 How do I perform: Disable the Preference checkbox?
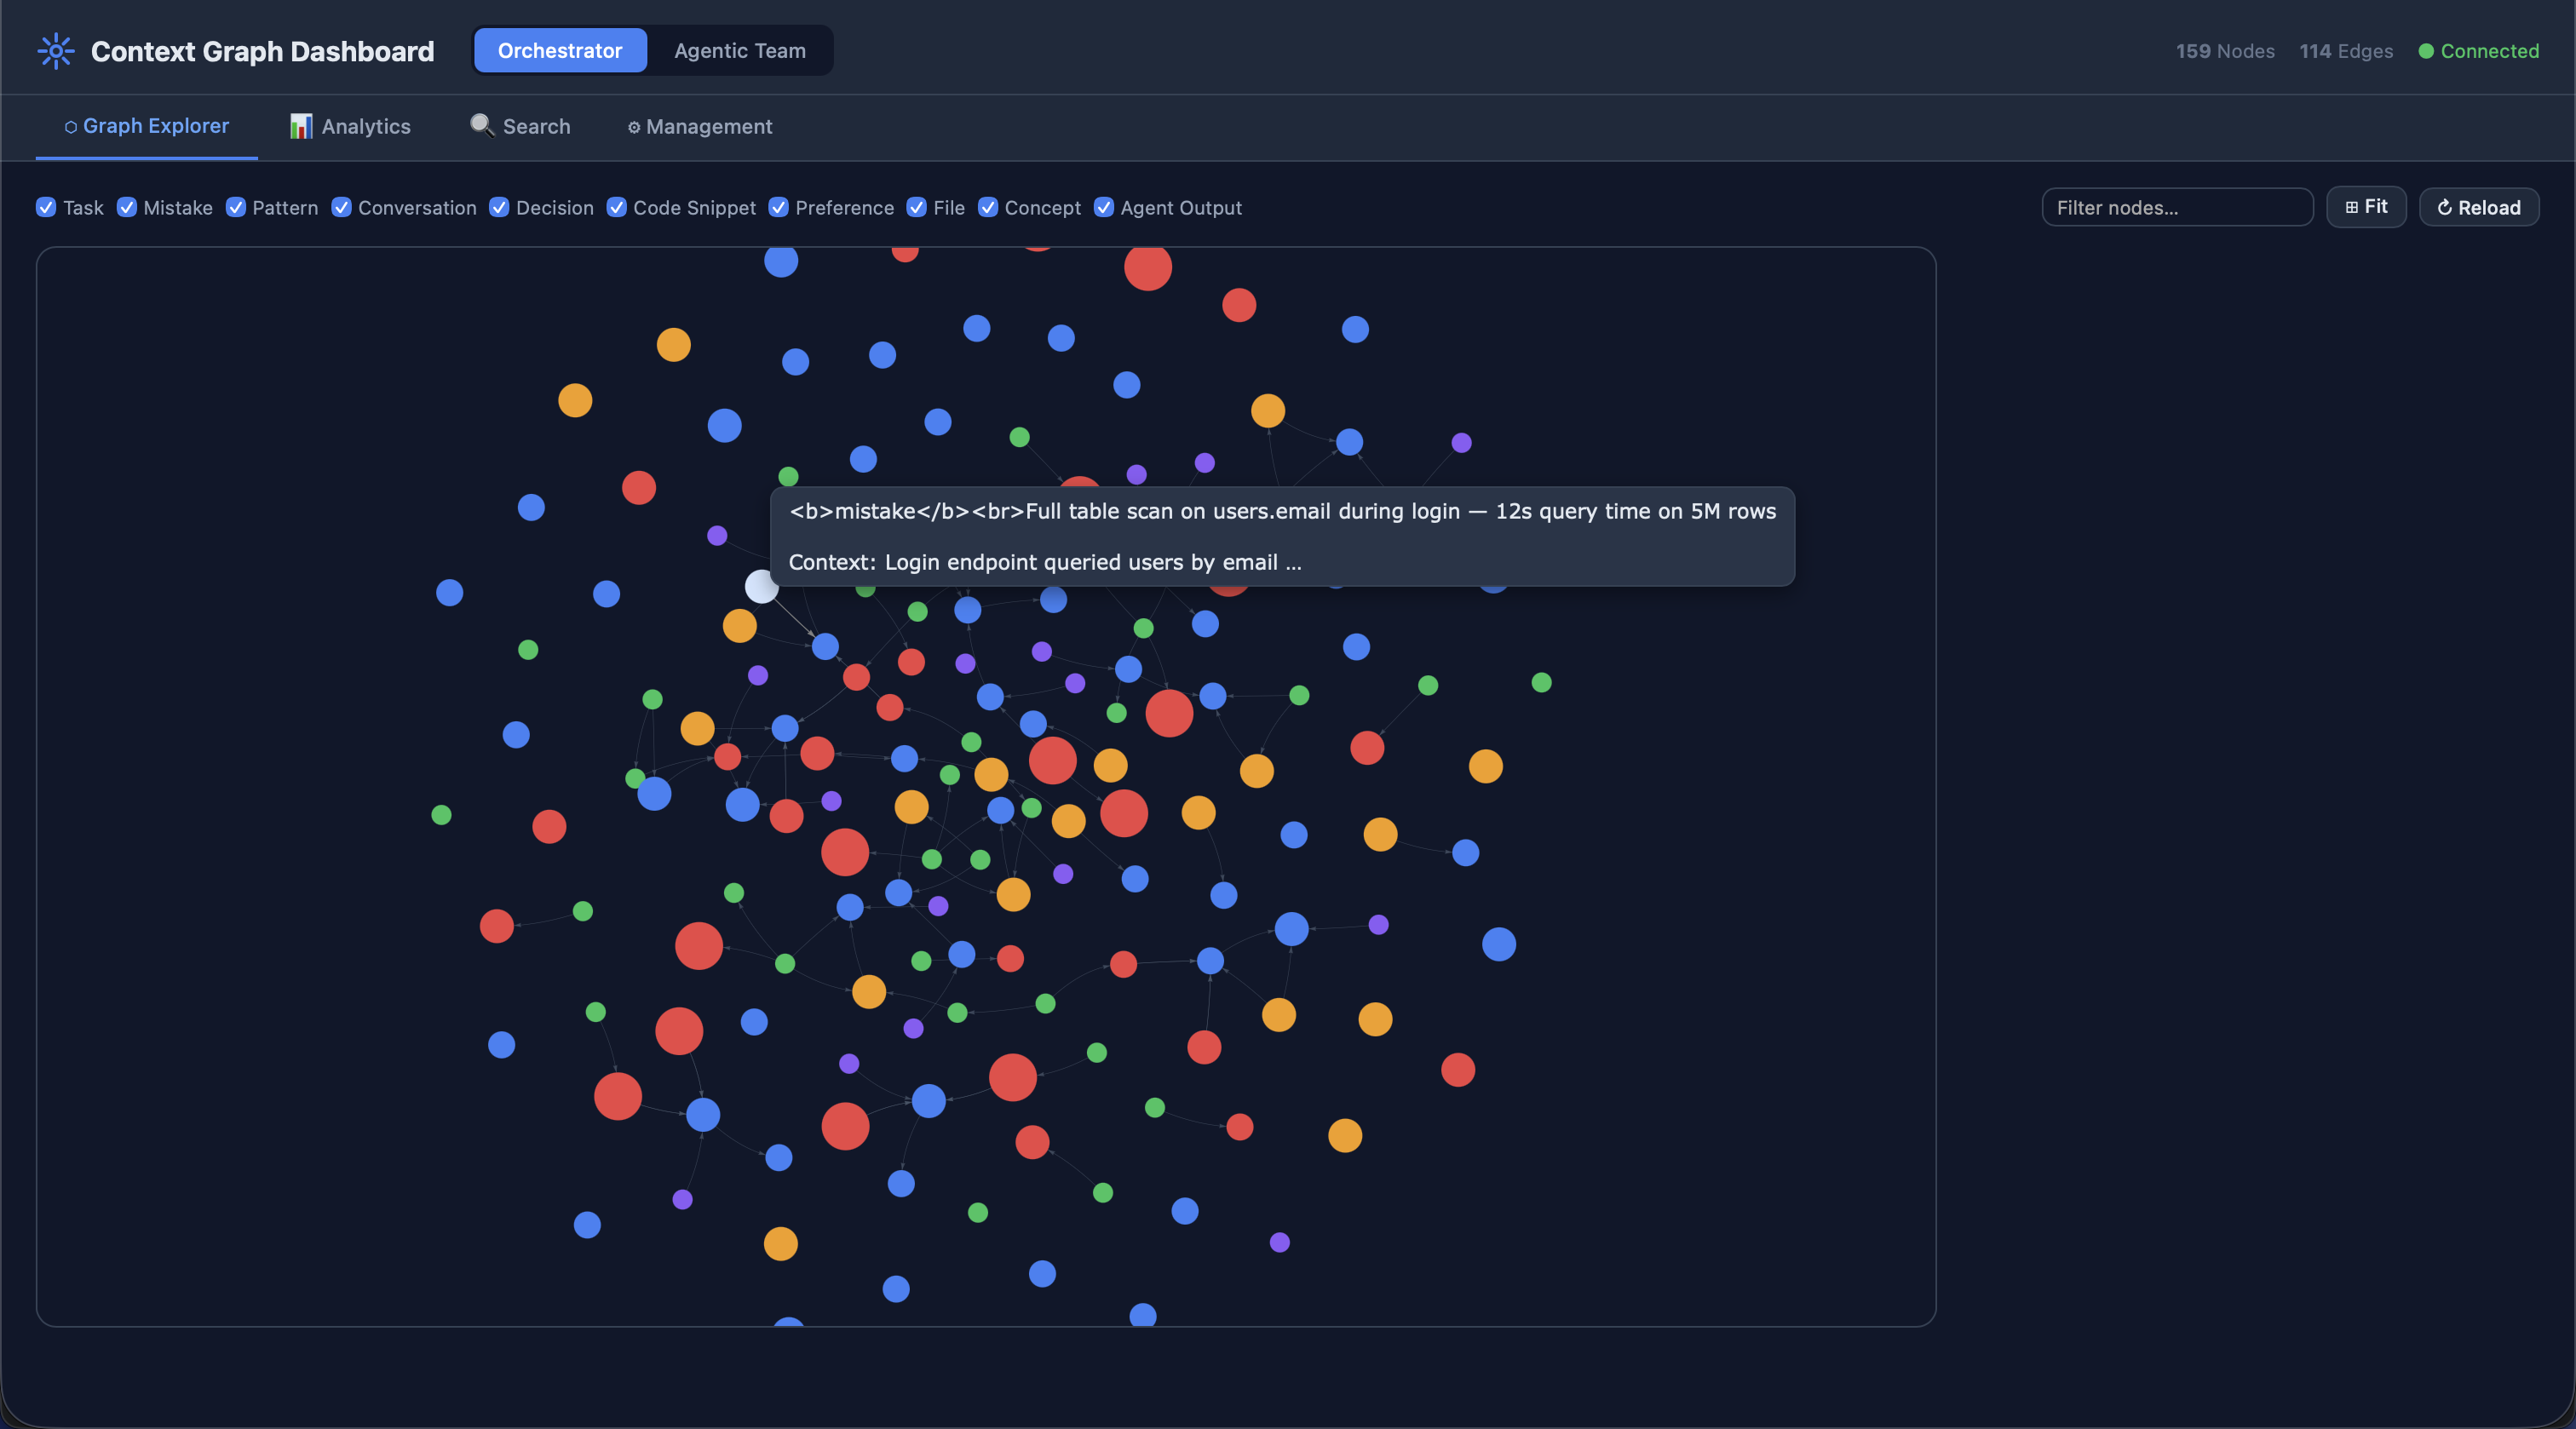point(779,208)
